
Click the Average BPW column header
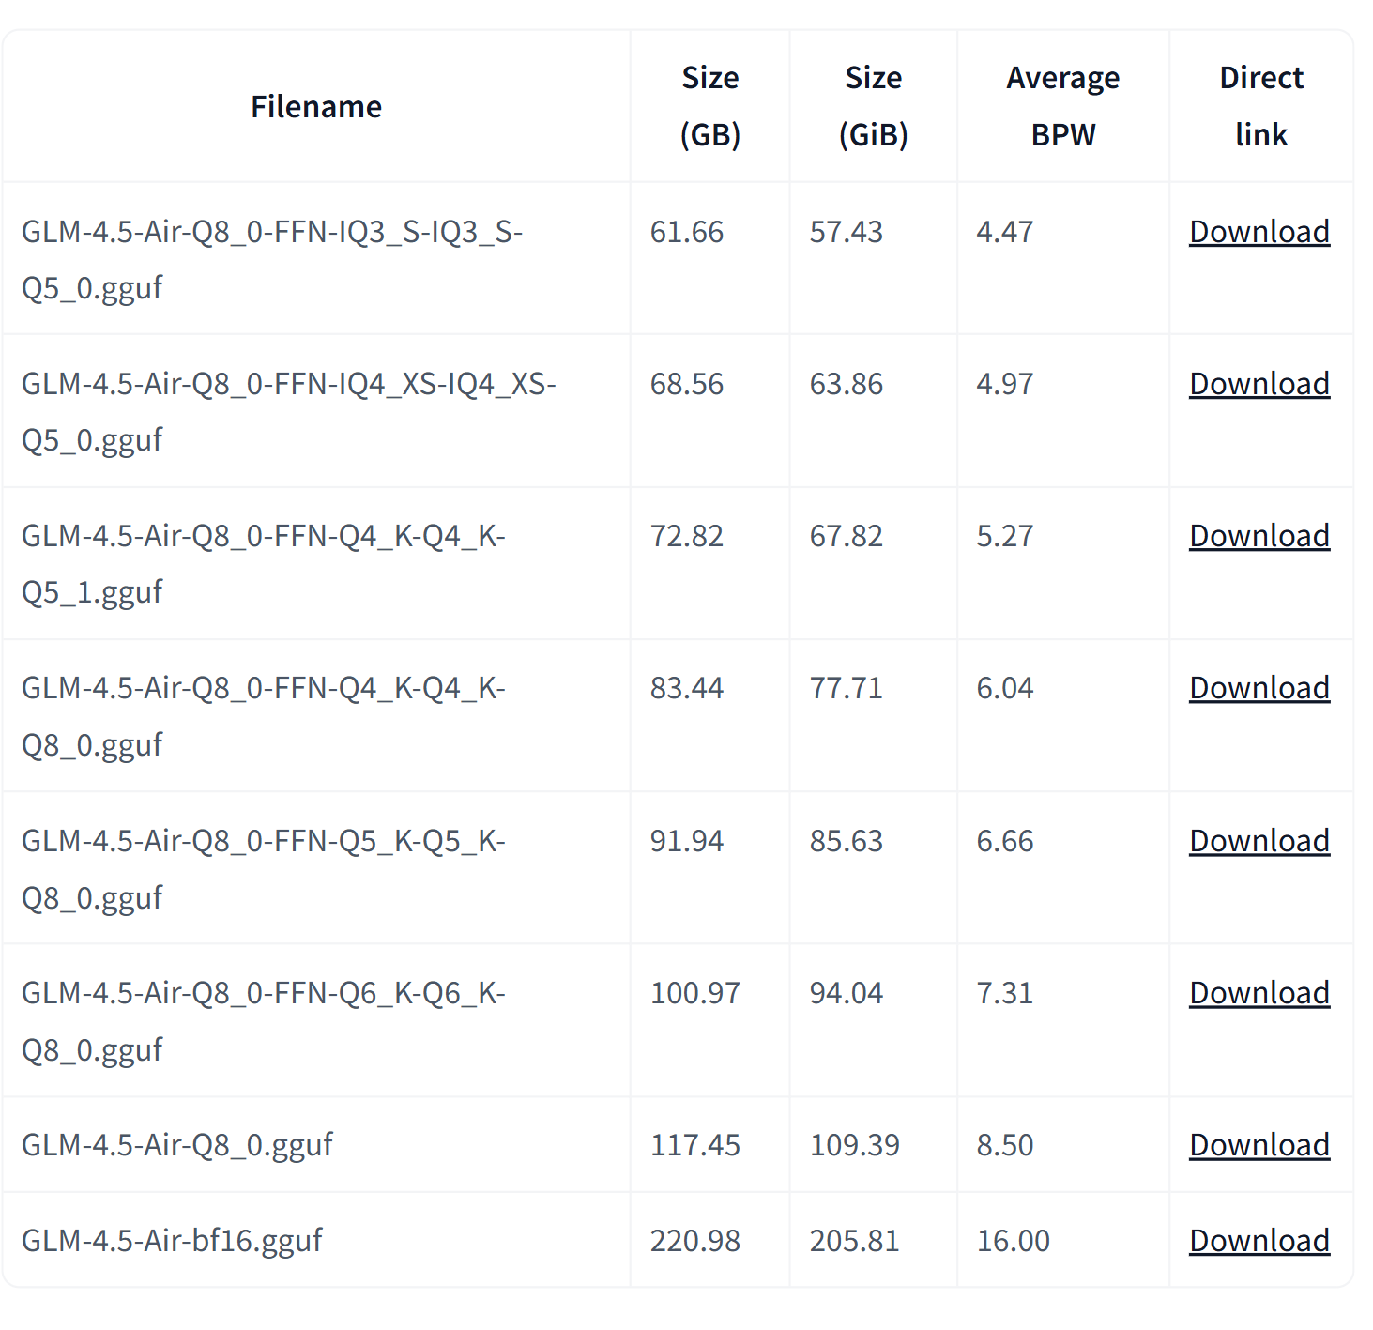click(x=1062, y=106)
